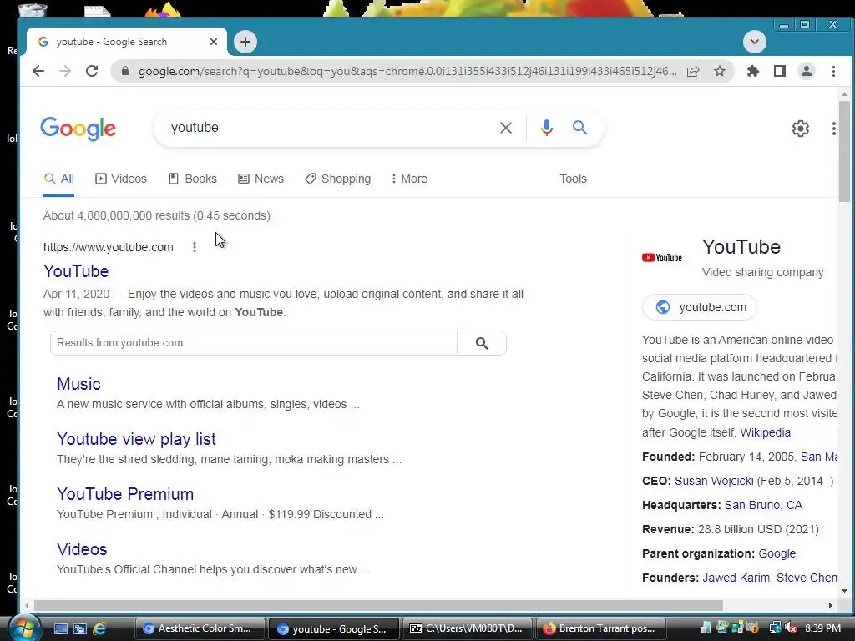Switch to the Shopping tab
The width and height of the screenshot is (855, 641).
pyautogui.click(x=338, y=179)
